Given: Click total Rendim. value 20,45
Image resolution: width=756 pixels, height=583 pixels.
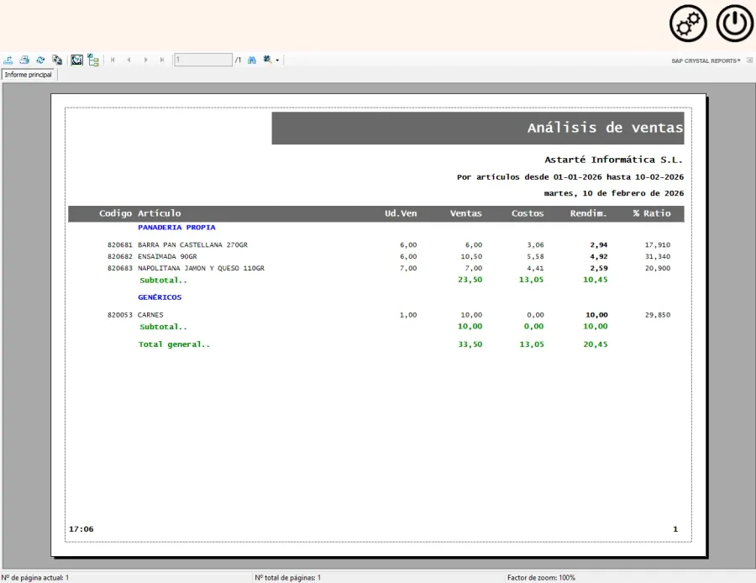Looking at the screenshot, I should [x=596, y=344].
